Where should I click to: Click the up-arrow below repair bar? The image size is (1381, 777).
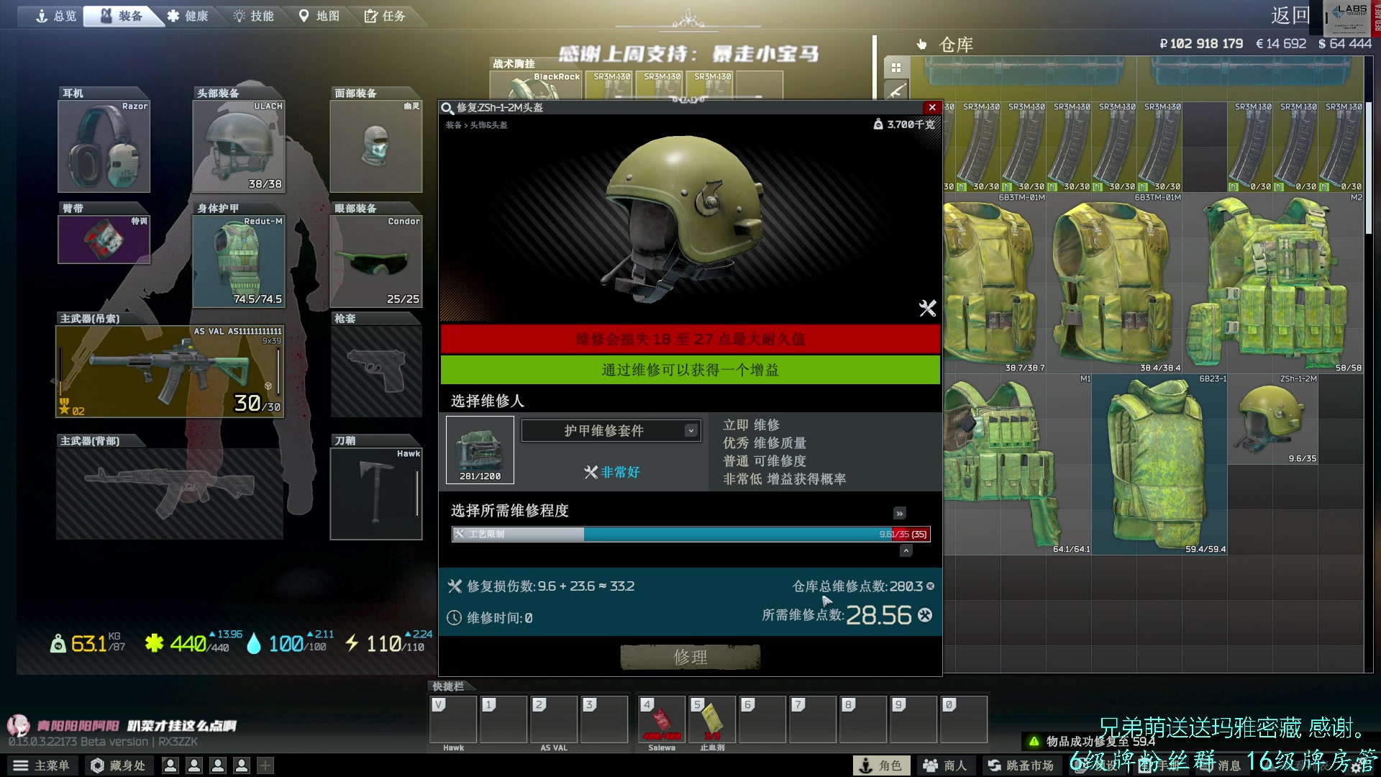coord(906,550)
